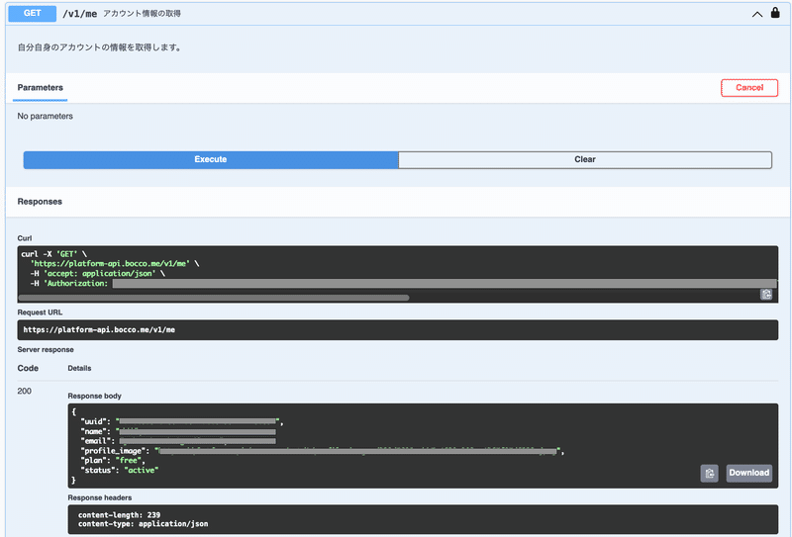This screenshot has height=537, width=792.
Task: Collapse the /v1/me operation with chevron
Action: click(x=757, y=14)
